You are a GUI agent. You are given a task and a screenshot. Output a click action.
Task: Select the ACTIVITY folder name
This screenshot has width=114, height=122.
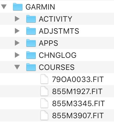coord(55,19)
